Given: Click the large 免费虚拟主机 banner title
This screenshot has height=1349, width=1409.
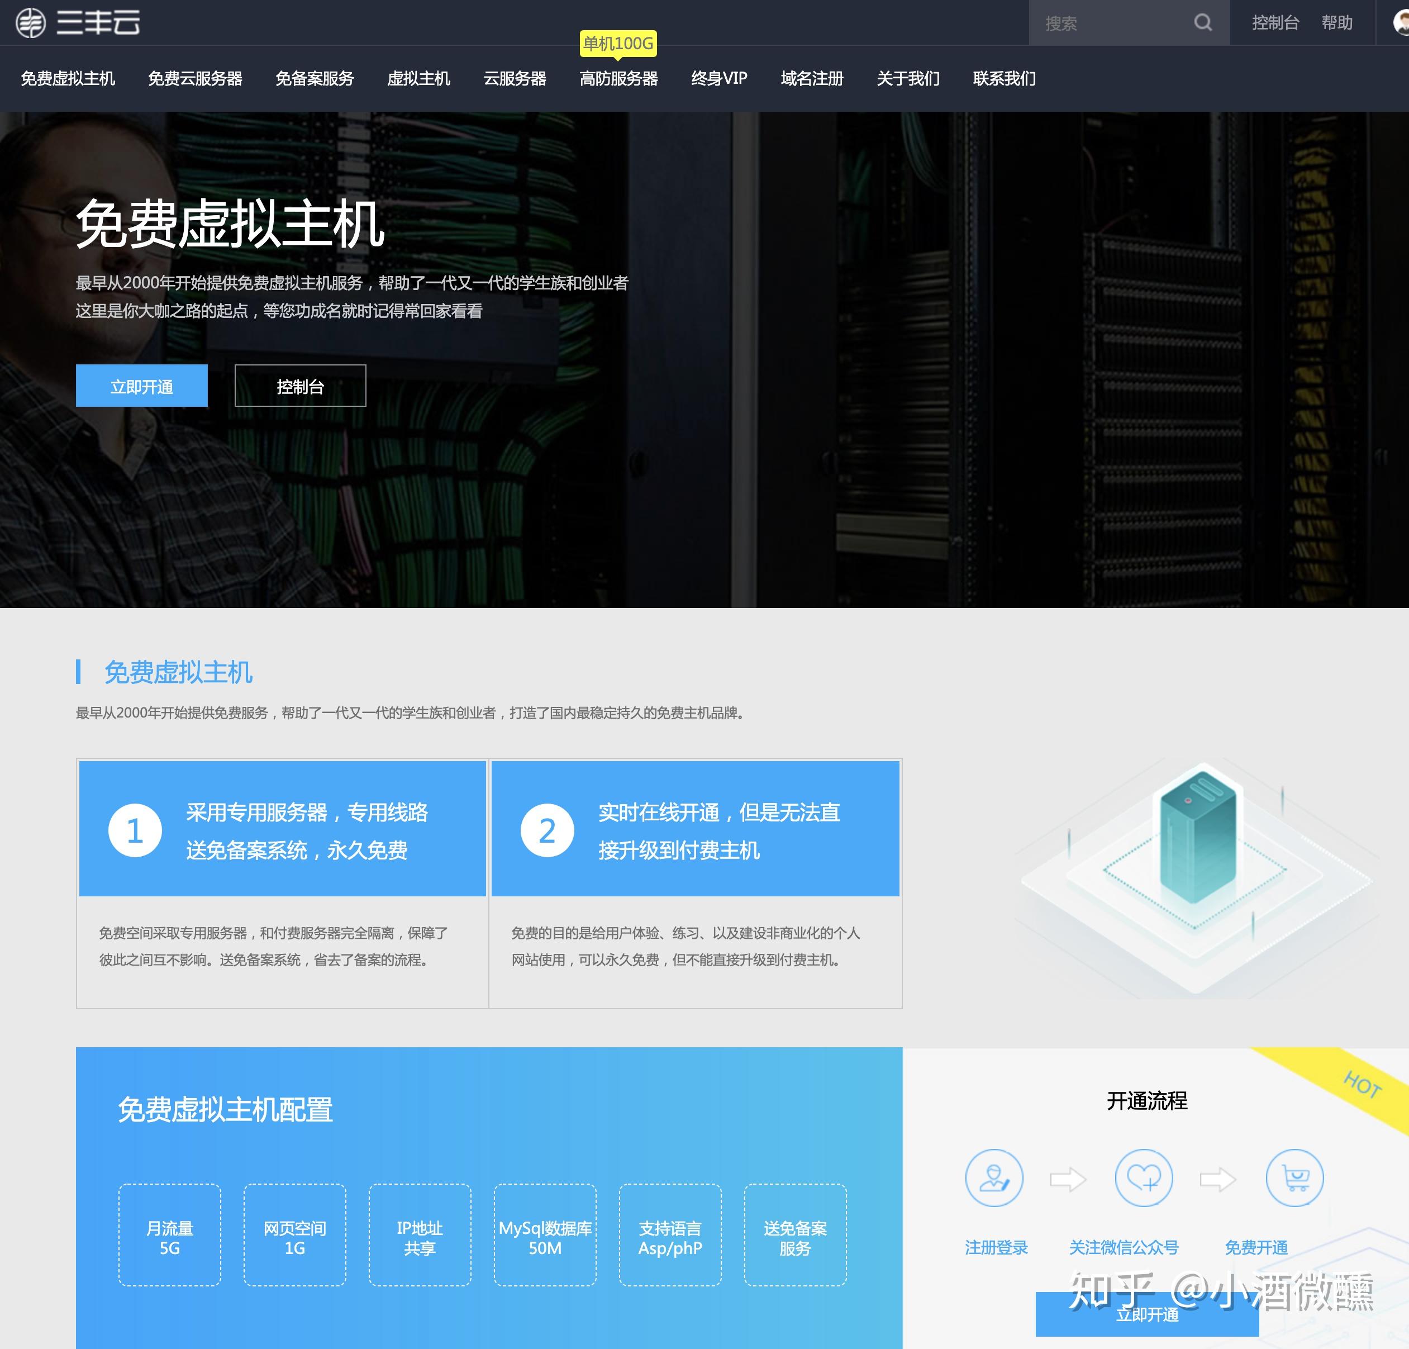Looking at the screenshot, I should tap(230, 224).
